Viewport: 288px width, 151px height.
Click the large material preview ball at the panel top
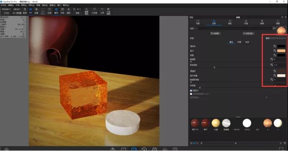[281, 30]
